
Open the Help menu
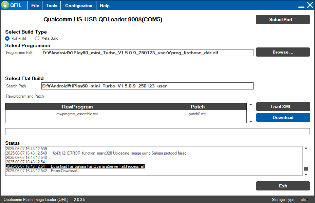pos(105,6)
